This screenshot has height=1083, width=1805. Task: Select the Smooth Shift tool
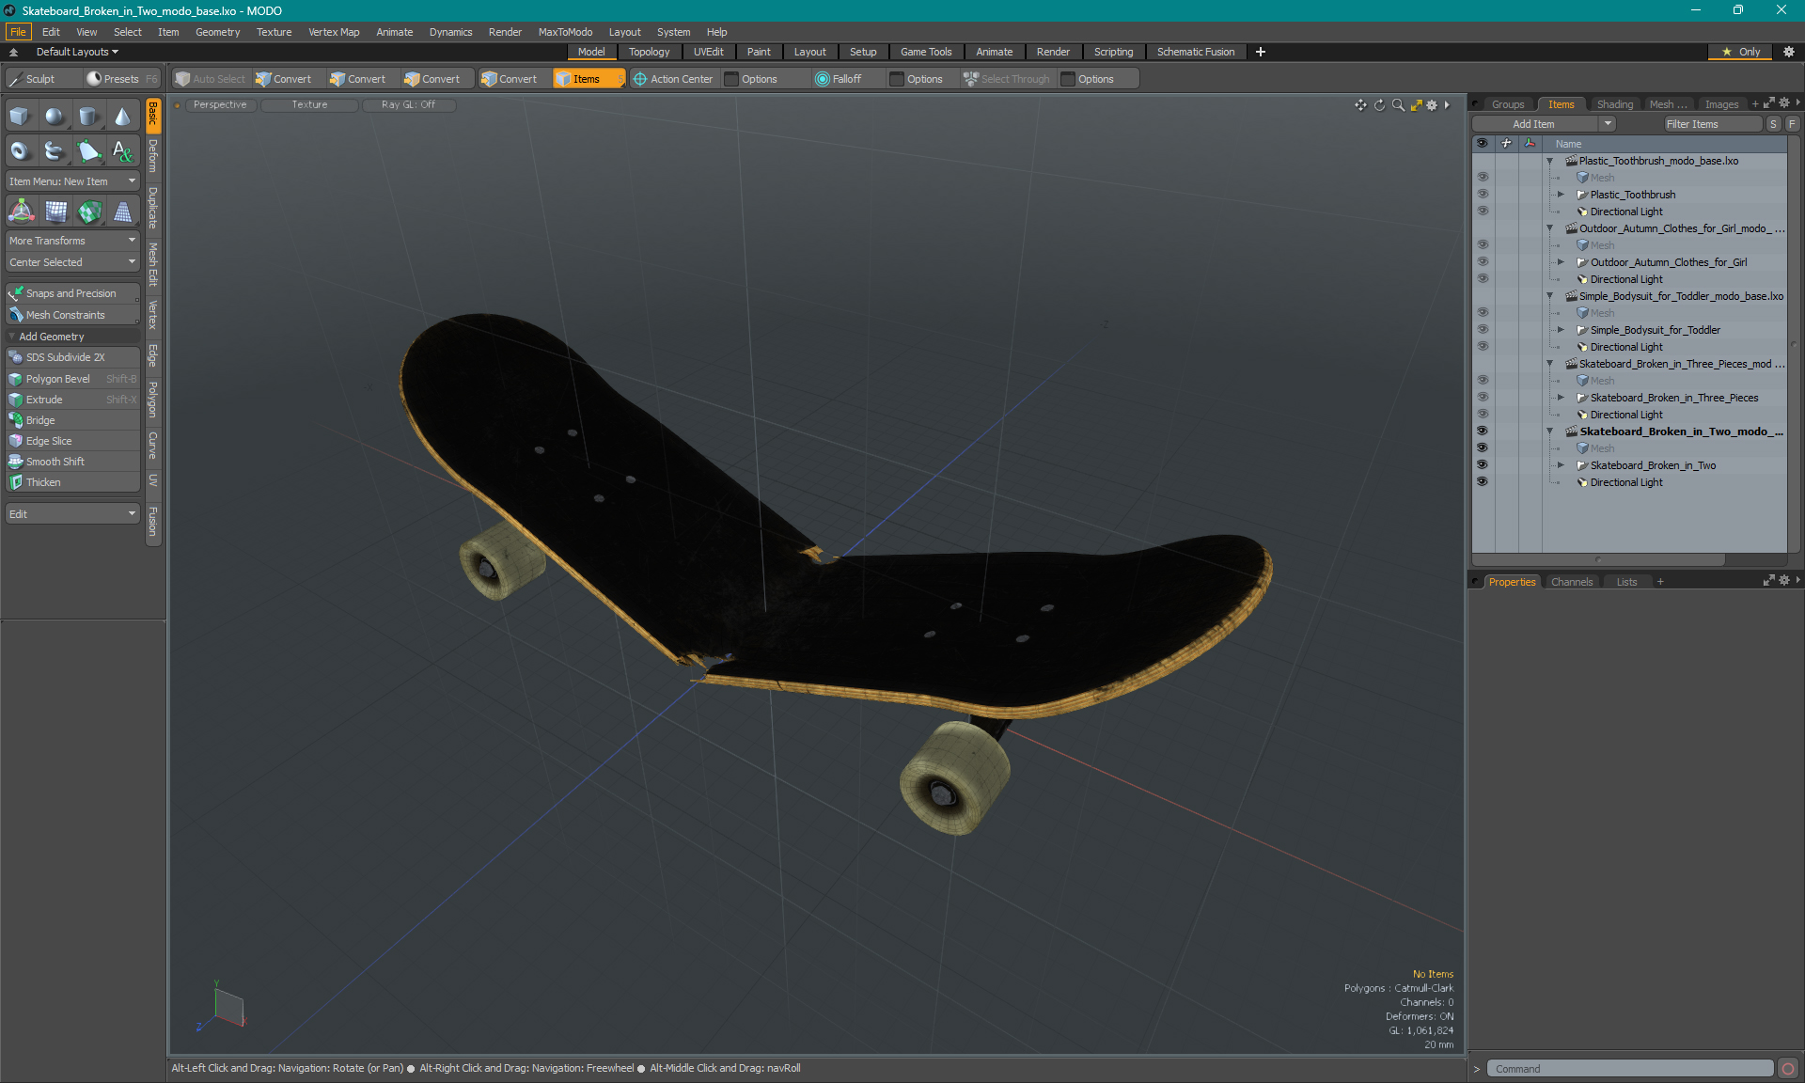pyautogui.click(x=55, y=461)
